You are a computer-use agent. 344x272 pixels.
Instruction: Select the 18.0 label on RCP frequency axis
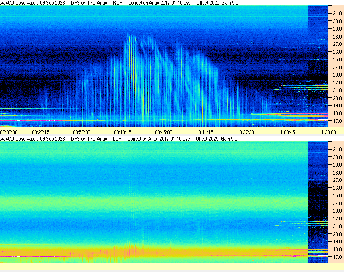coord(337,113)
